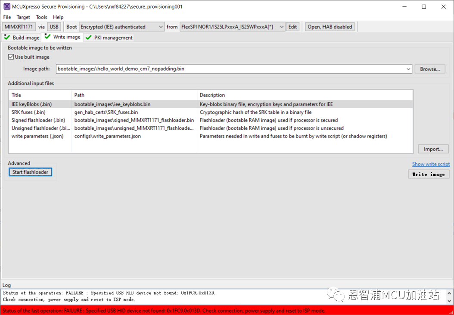Click the Path column header
The width and height of the screenshot is (454, 315).
[x=134, y=95]
